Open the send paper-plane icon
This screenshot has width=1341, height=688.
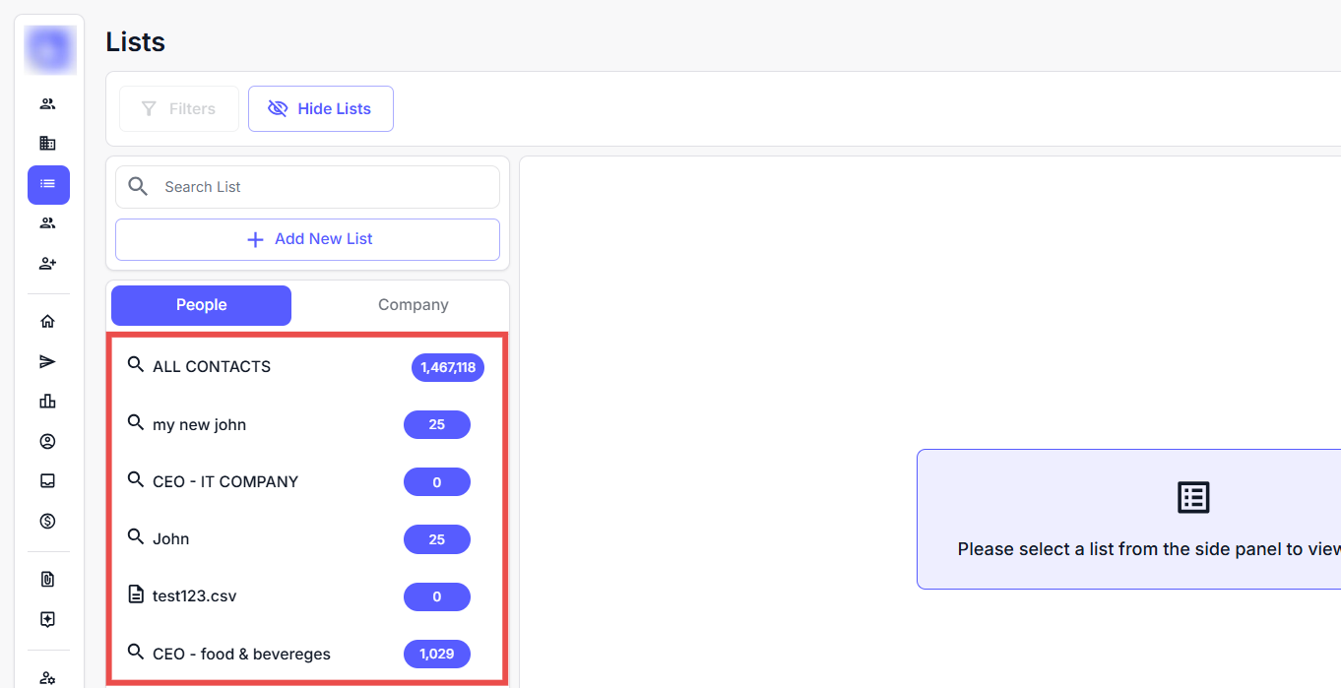[x=47, y=361]
